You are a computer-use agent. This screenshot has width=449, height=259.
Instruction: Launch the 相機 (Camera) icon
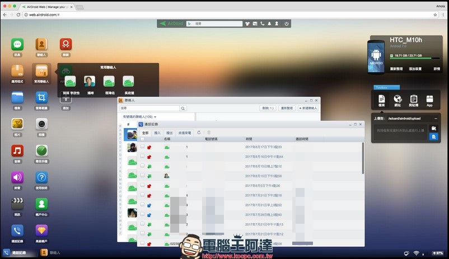click(41, 124)
